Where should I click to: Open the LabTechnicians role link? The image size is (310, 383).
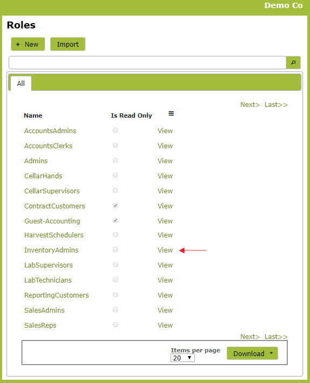(x=48, y=280)
